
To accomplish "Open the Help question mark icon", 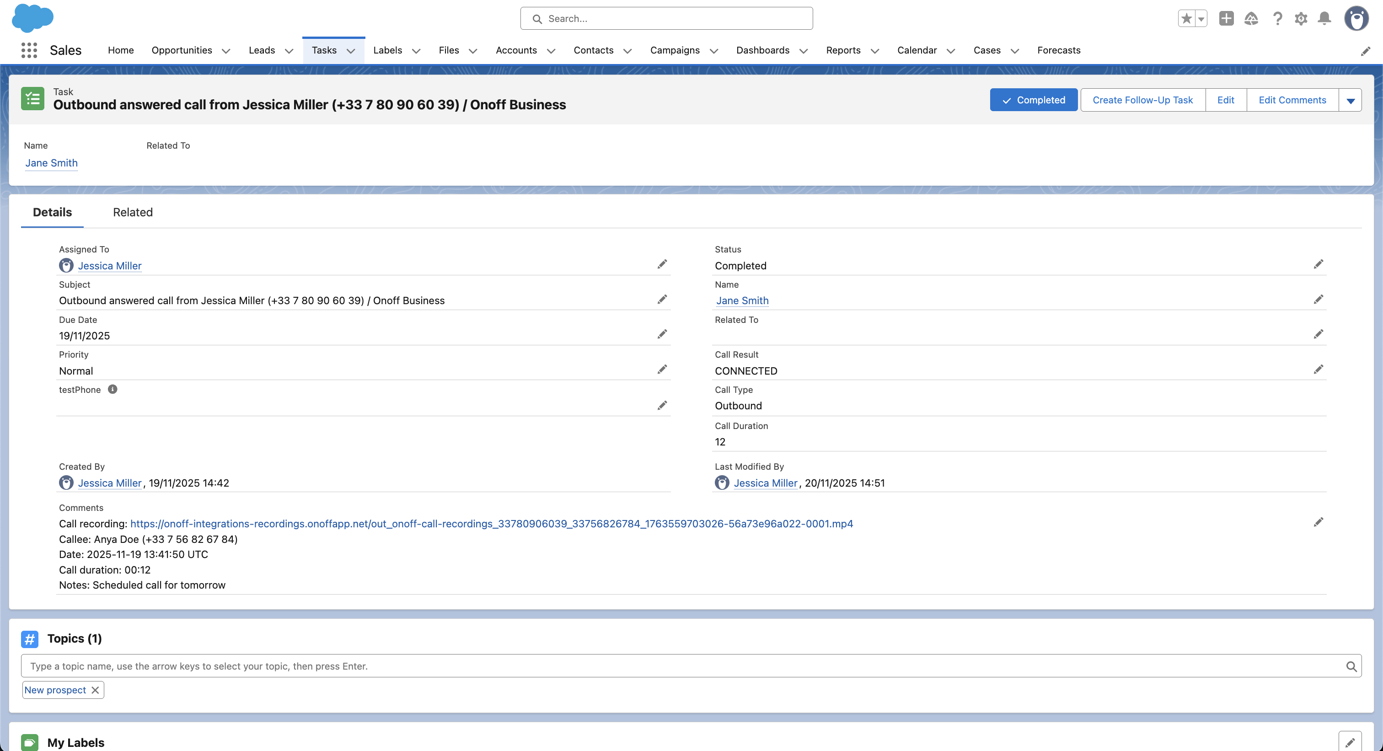I will (1278, 19).
